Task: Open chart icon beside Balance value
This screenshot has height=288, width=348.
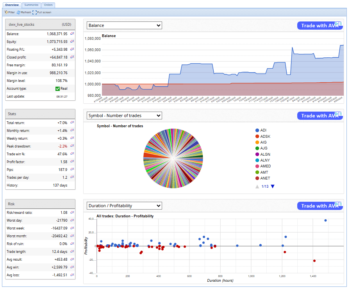Action: coord(72,34)
